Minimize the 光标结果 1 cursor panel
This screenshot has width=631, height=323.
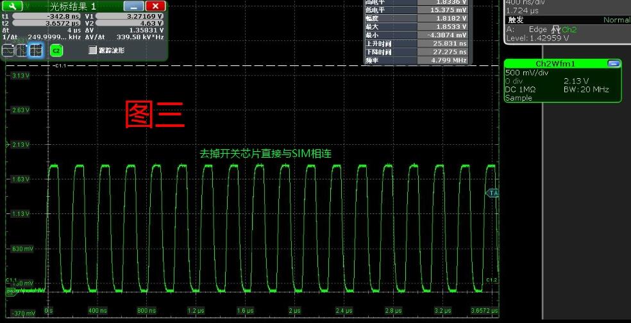coord(133,6)
